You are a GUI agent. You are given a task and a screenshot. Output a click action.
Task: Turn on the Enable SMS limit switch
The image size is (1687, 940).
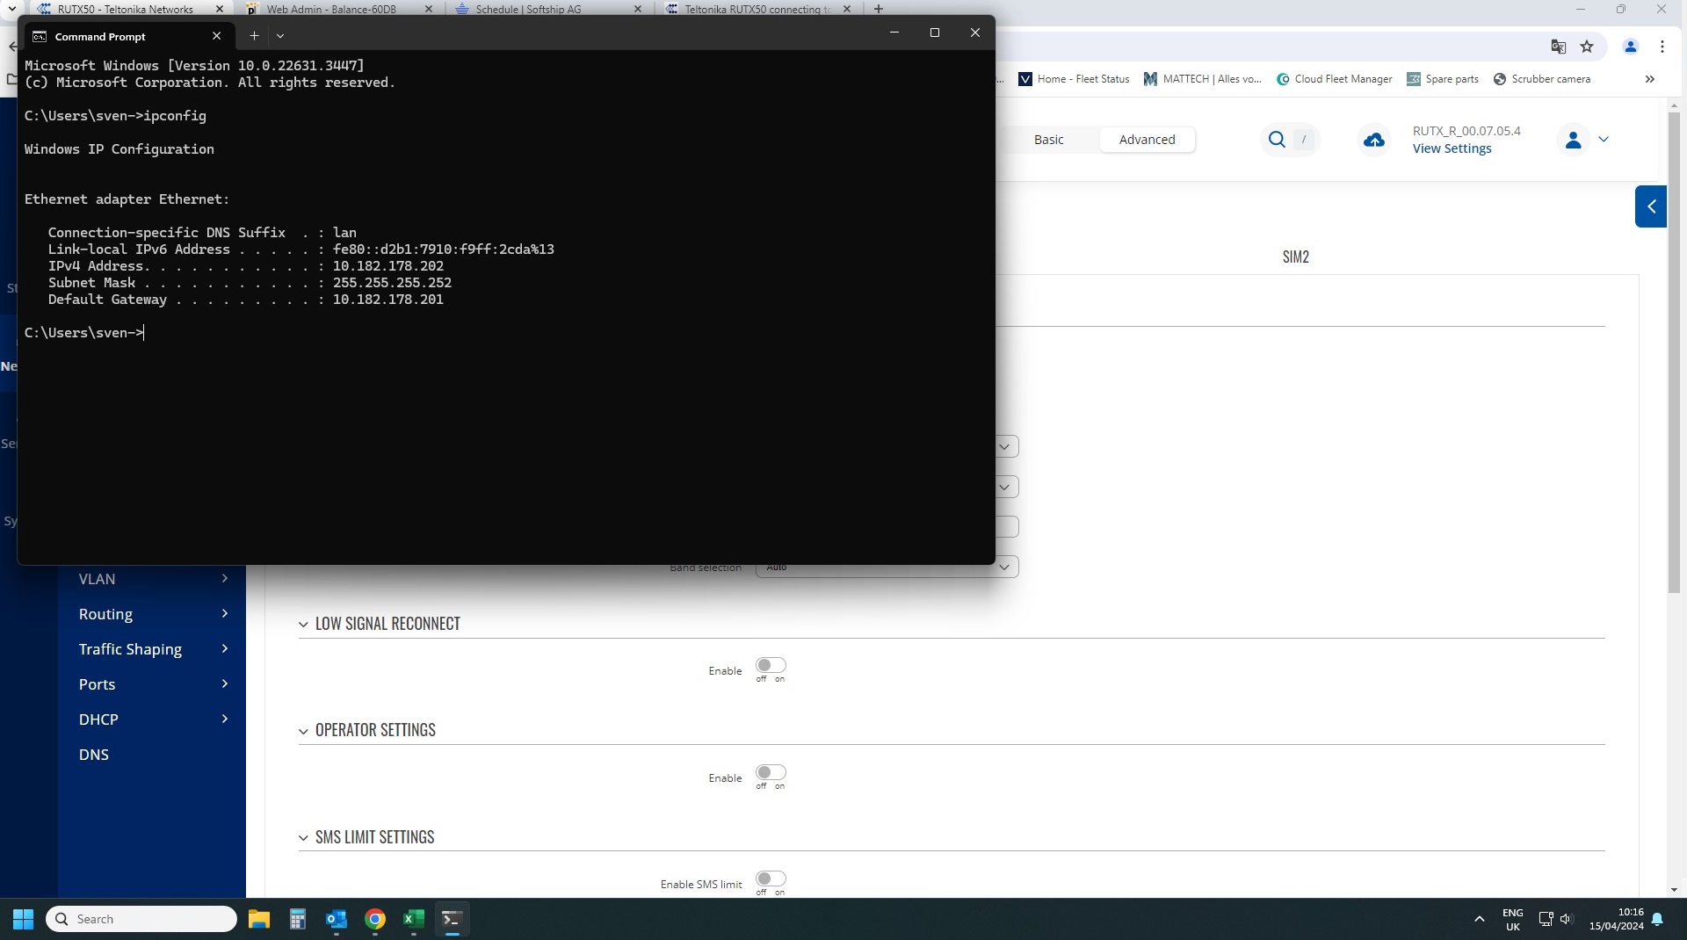(x=771, y=879)
